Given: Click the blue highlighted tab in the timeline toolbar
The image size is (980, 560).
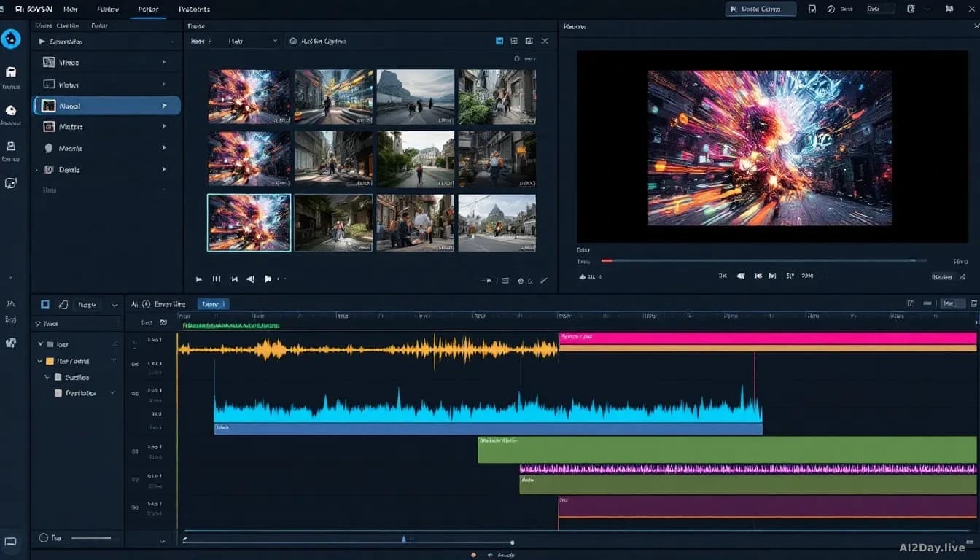Looking at the screenshot, I should pos(213,304).
